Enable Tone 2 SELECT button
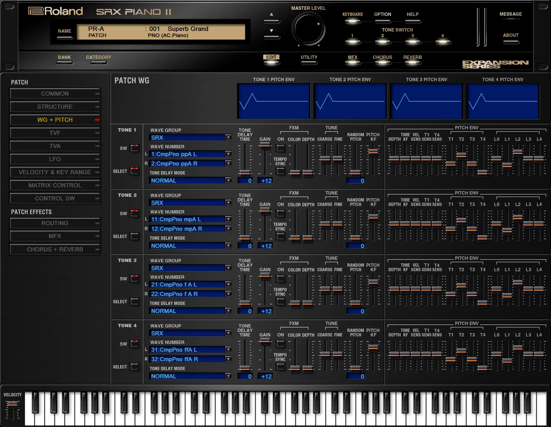551x427 pixels. point(135,236)
